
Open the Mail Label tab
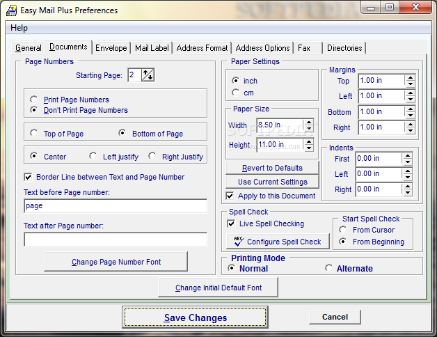(x=152, y=48)
